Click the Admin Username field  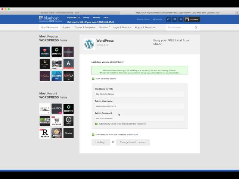pyautogui.click(x=139, y=106)
